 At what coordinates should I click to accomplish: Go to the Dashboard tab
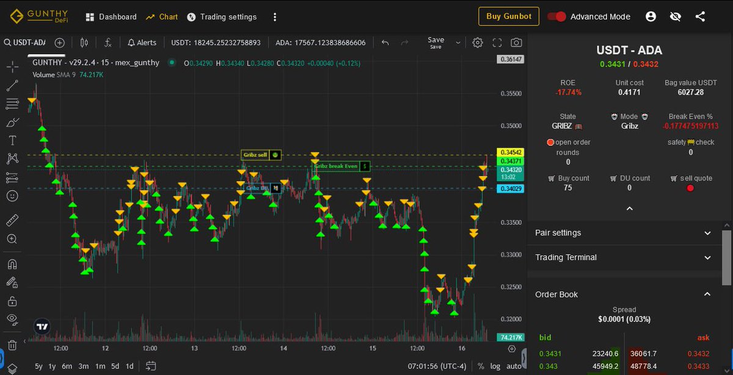coord(111,17)
